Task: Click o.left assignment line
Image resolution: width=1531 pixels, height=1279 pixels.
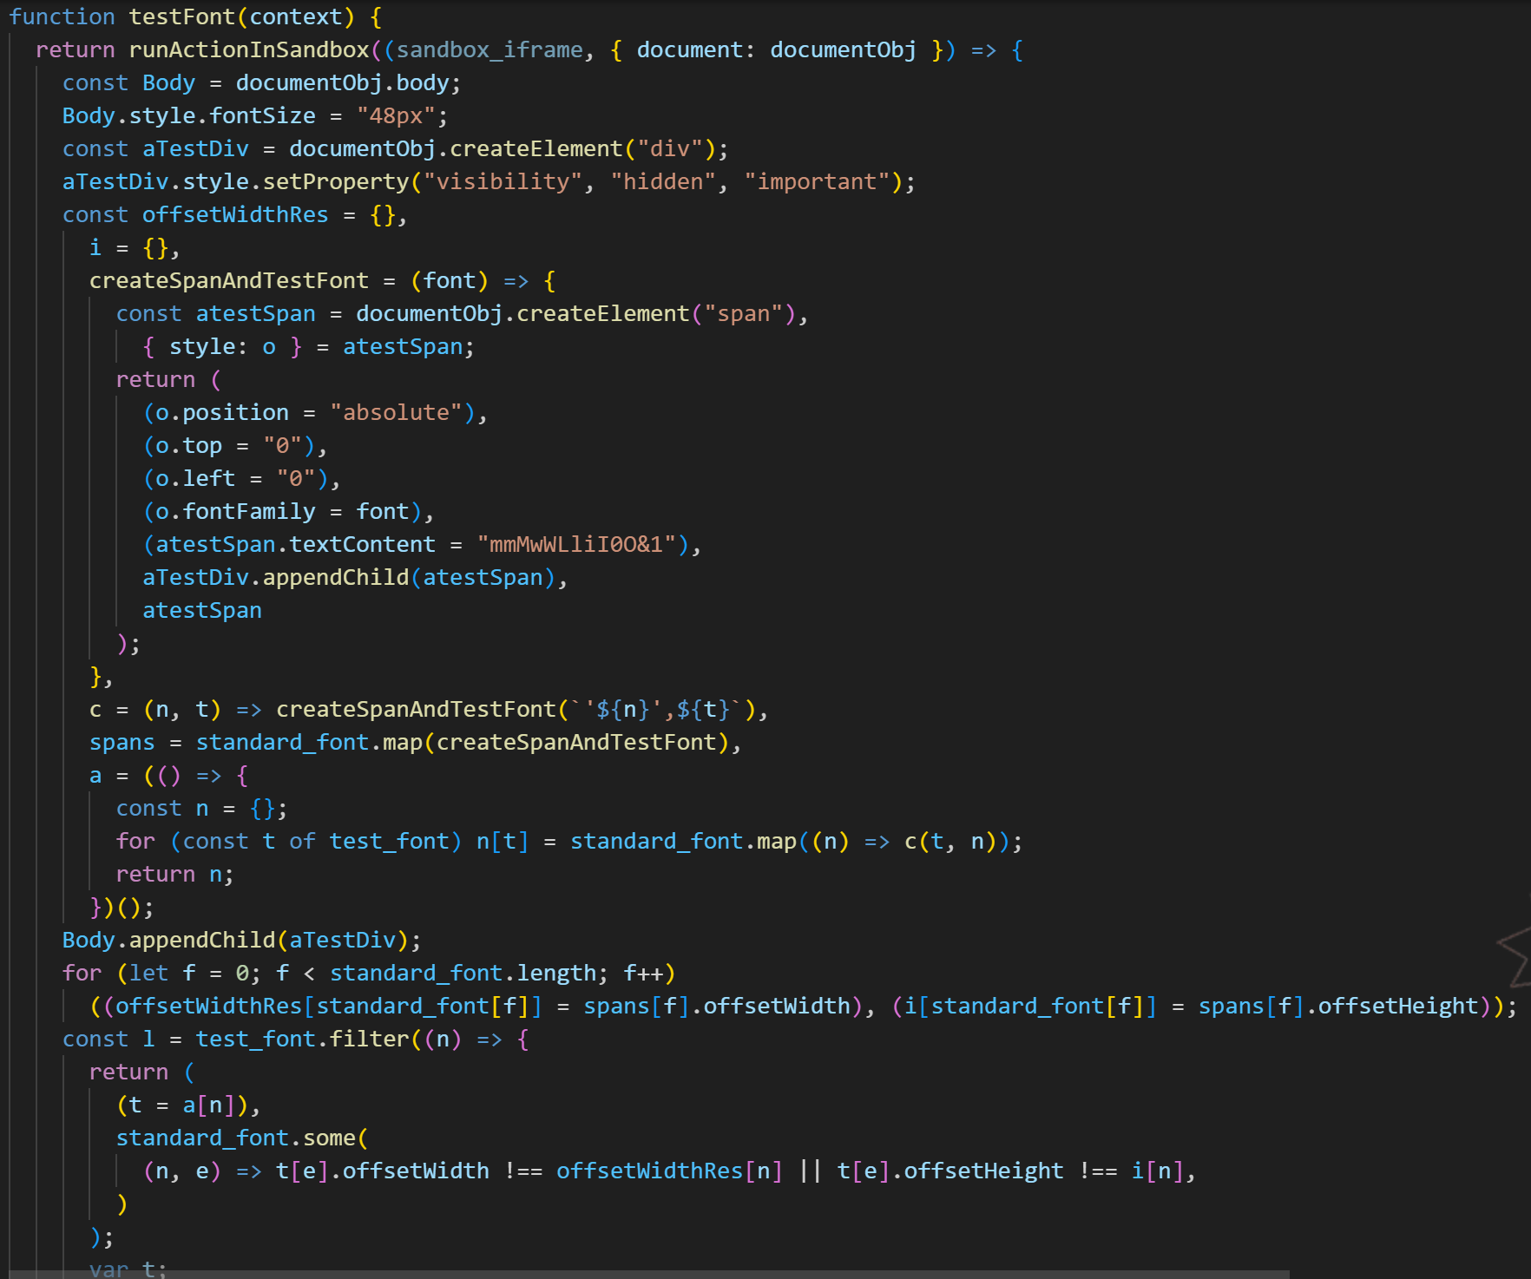Action: (242, 478)
